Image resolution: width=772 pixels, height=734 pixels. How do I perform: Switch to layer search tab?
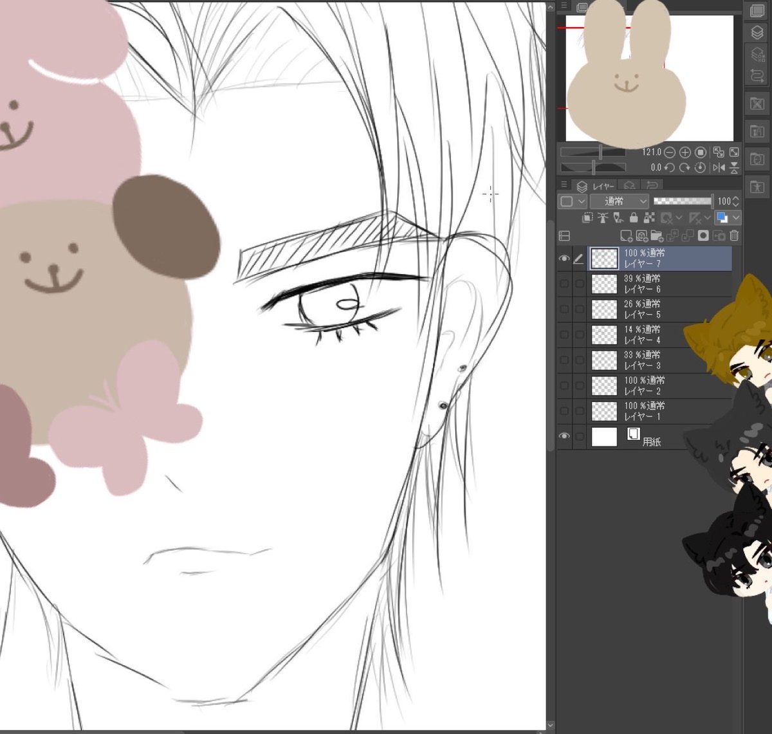(629, 186)
